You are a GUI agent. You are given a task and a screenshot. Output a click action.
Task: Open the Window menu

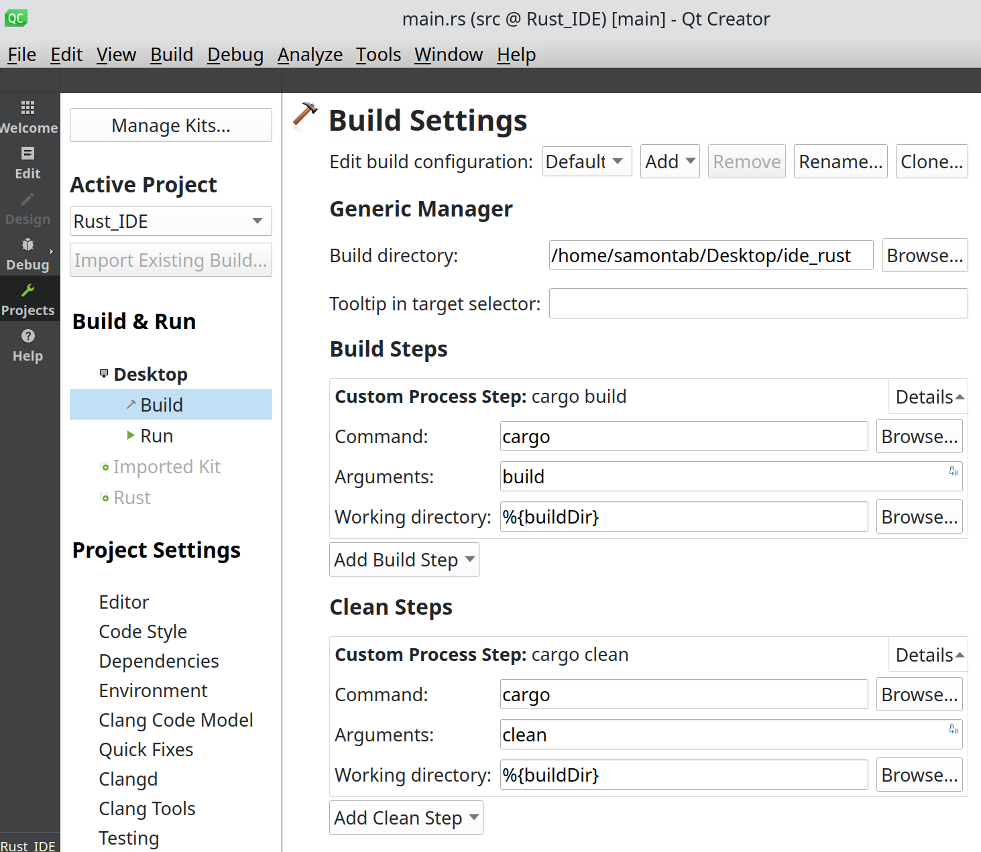[x=449, y=54]
